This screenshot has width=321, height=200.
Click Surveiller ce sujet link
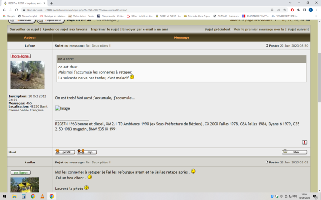[24, 29]
